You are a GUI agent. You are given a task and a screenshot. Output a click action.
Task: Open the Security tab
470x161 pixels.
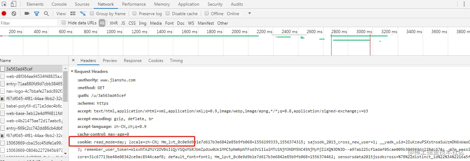pos(215,4)
